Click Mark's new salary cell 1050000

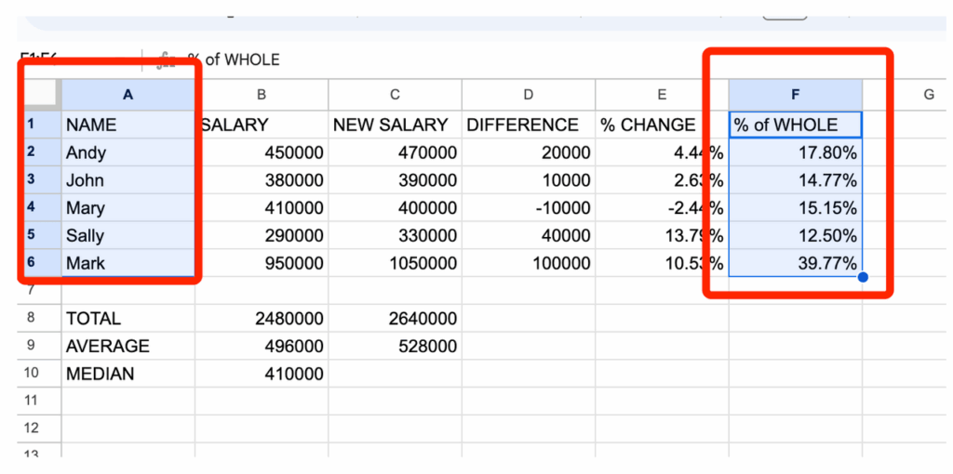click(395, 263)
